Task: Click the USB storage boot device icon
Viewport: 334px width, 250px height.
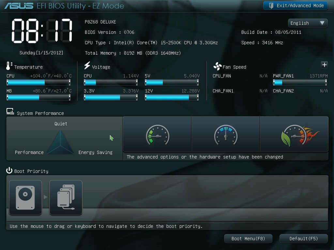Action: [66, 198]
